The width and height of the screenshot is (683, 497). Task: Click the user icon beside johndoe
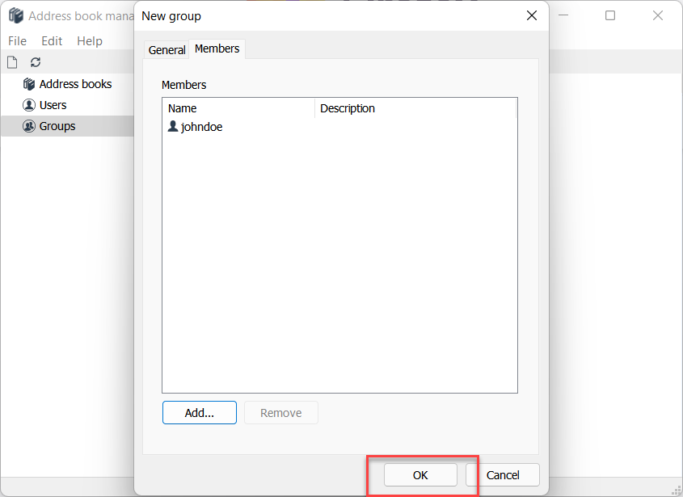point(172,127)
